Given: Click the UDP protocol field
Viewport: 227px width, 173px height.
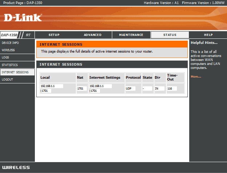Looking at the screenshot, I should coord(130,88).
